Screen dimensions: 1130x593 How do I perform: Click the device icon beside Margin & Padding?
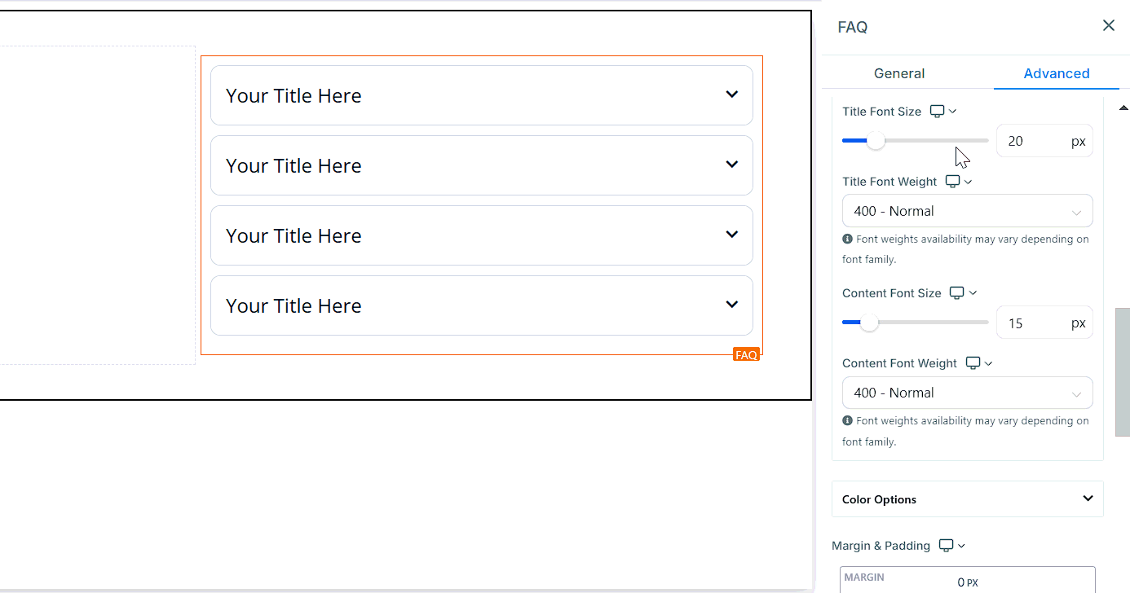947,546
